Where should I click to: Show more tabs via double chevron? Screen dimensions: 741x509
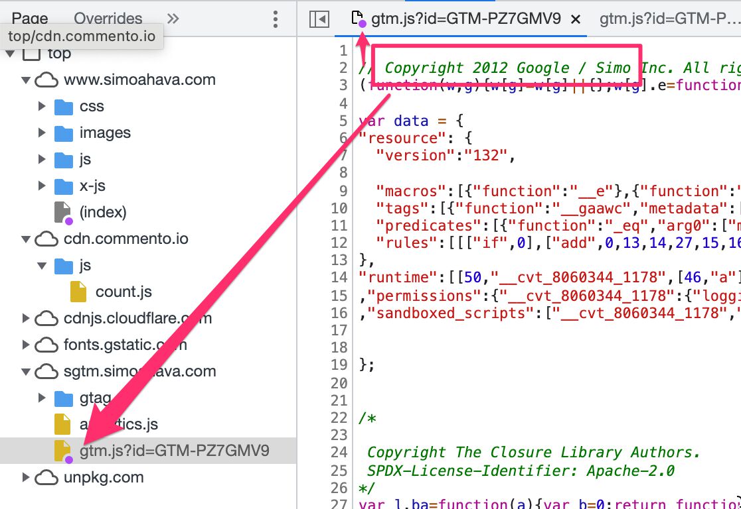(x=173, y=19)
